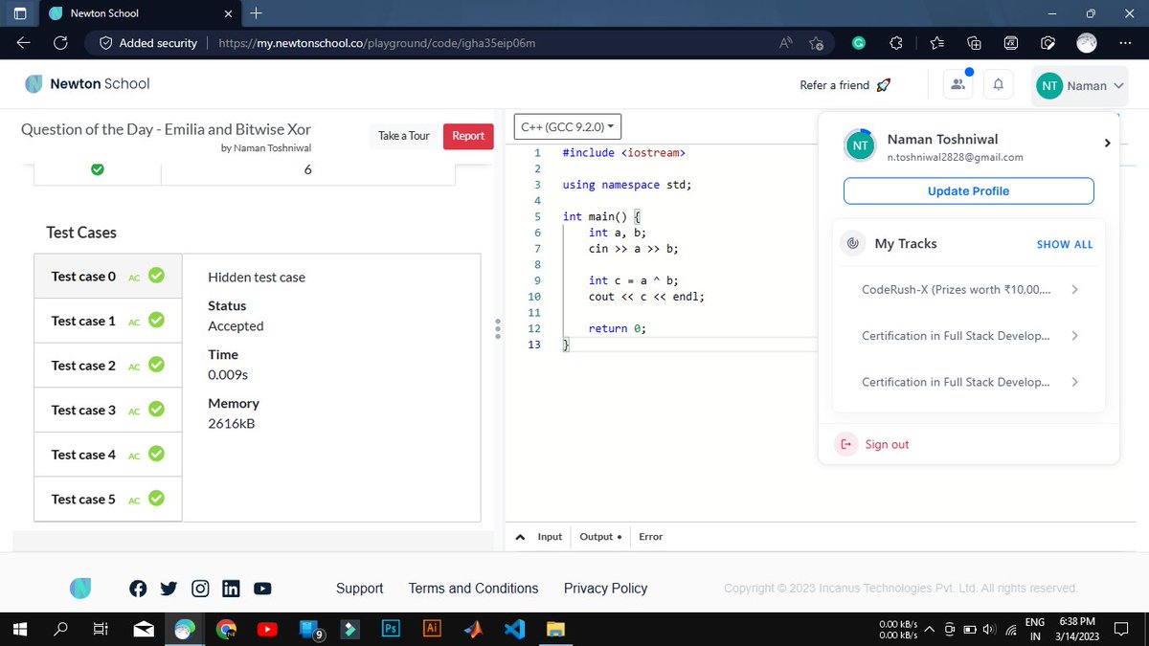
Task: Click the red Report button
Action: pos(468,136)
